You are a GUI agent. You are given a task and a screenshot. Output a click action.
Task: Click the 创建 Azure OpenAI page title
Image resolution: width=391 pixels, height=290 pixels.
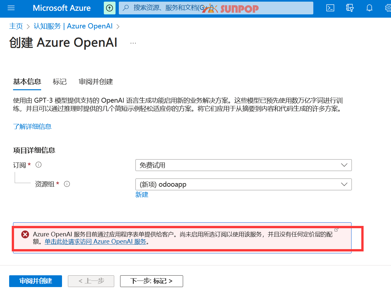pos(63,43)
